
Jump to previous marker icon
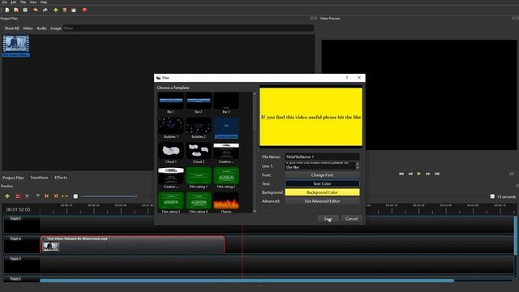(x=47, y=196)
